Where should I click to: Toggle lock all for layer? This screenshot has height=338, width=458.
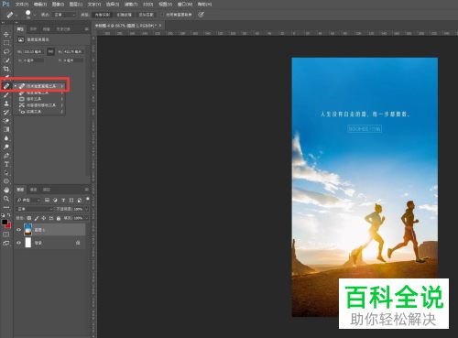click(x=59, y=218)
